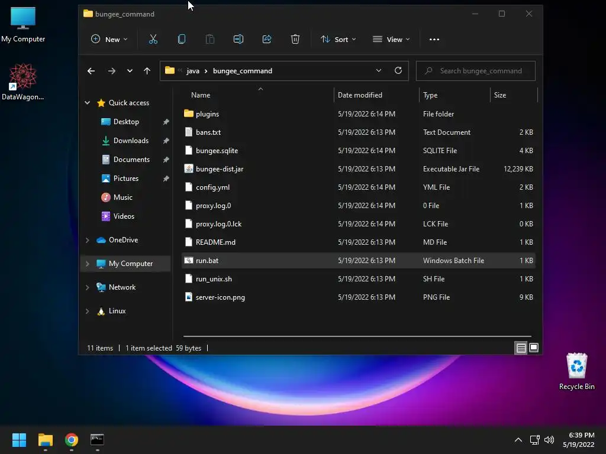Go back with the left arrow

point(91,71)
